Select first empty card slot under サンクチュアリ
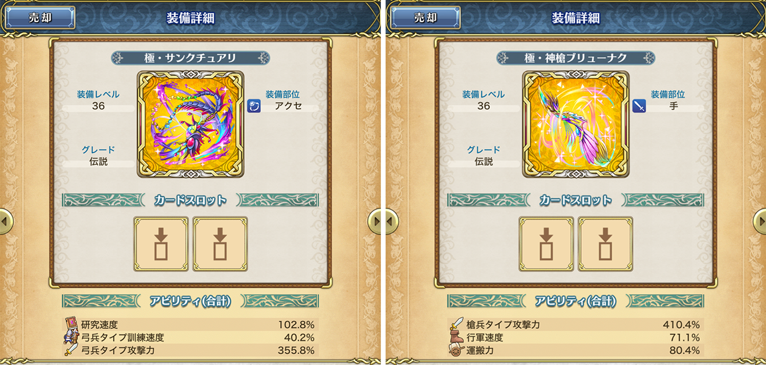 tap(161, 244)
